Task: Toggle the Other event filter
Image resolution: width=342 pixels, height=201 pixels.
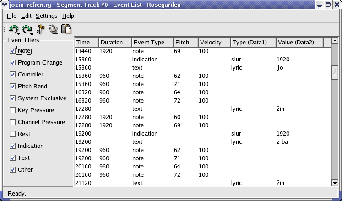Action: click(12, 169)
